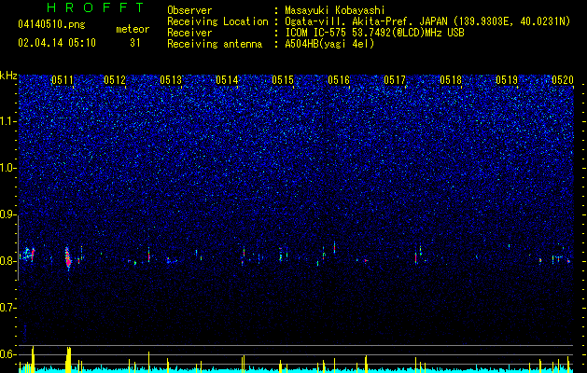Click the 0.8 frequency axis label
Image resolution: width=587 pixels, height=373 pixels.
(x=8, y=261)
